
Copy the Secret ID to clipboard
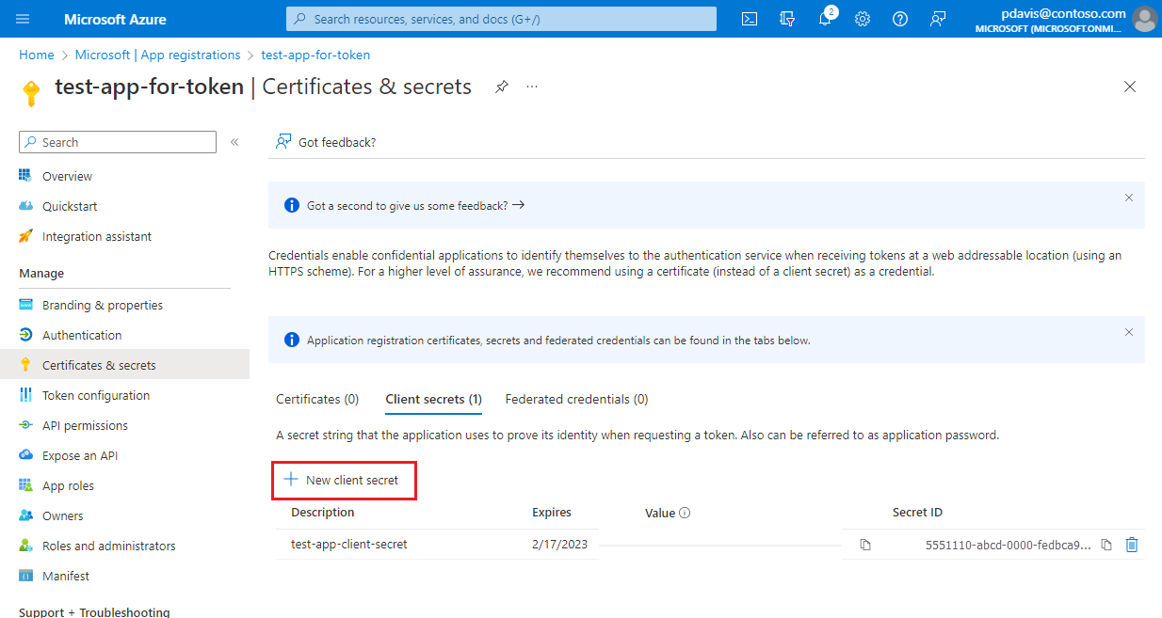[x=1107, y=545]
